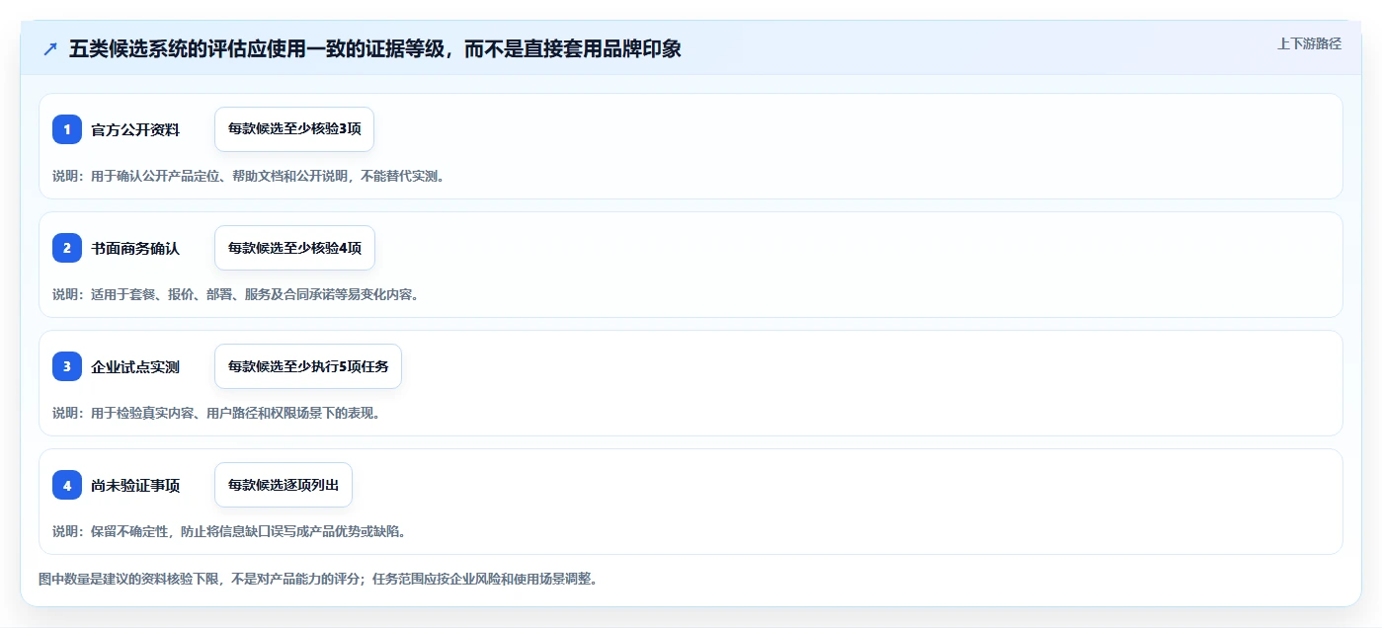Click the note 不能替代实测 description line

pyautogui.click(x=248, y=176)
